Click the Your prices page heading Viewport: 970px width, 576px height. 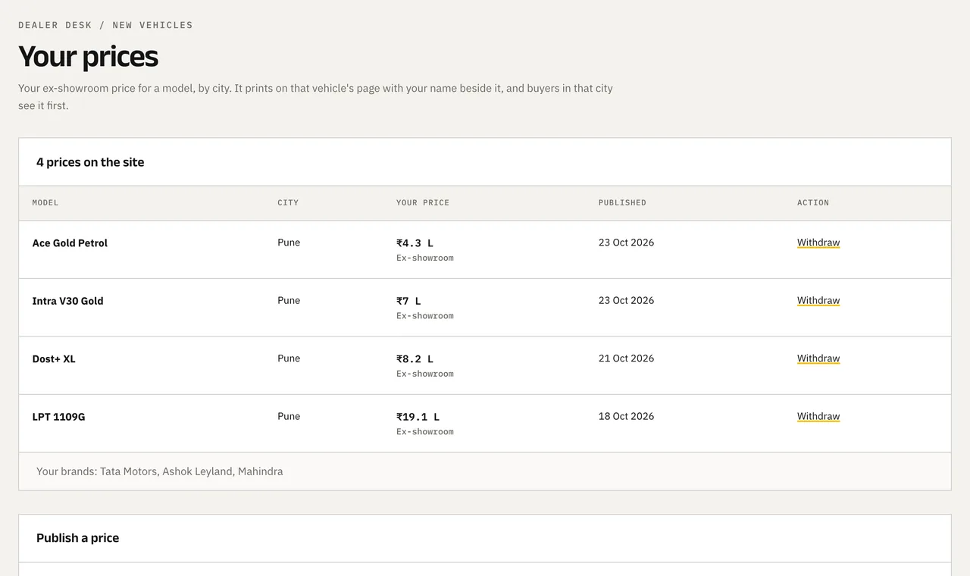(x=88, y=57)
